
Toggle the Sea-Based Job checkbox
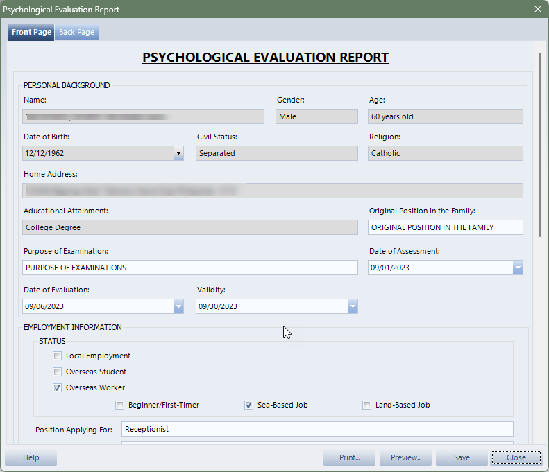pos(248,405)
